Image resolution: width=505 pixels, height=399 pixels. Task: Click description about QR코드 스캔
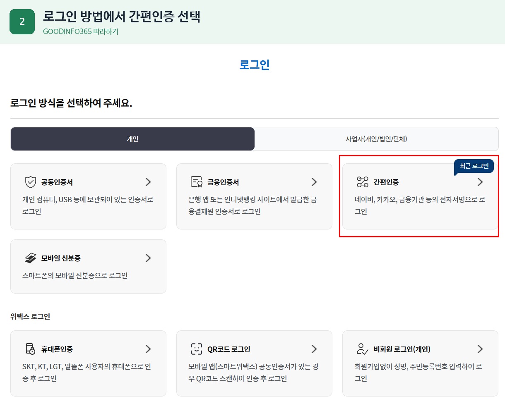click(x=253, y=373)
